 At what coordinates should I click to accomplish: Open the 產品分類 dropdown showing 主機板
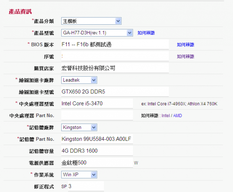91,21
